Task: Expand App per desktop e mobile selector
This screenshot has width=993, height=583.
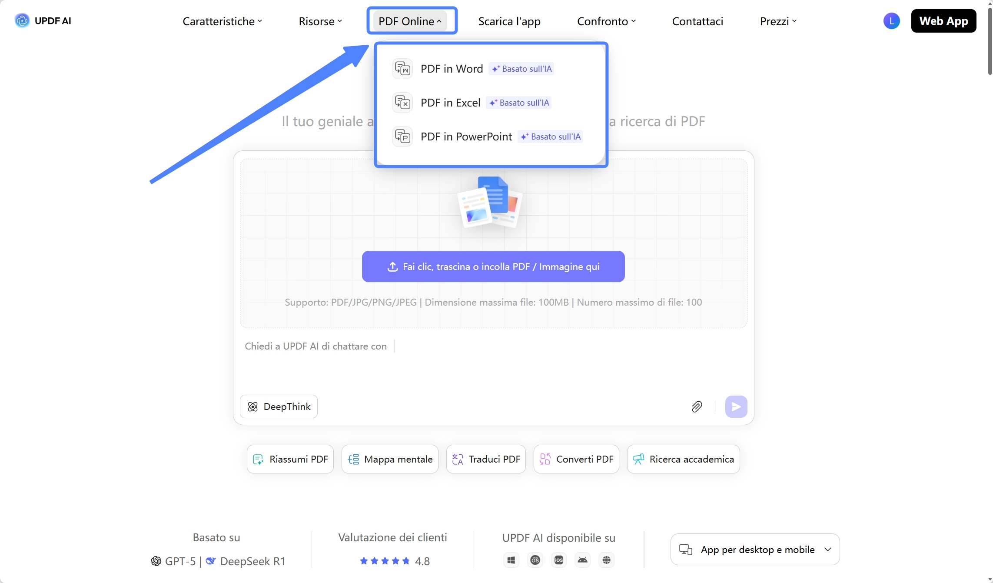Action: tap(755, 549)
